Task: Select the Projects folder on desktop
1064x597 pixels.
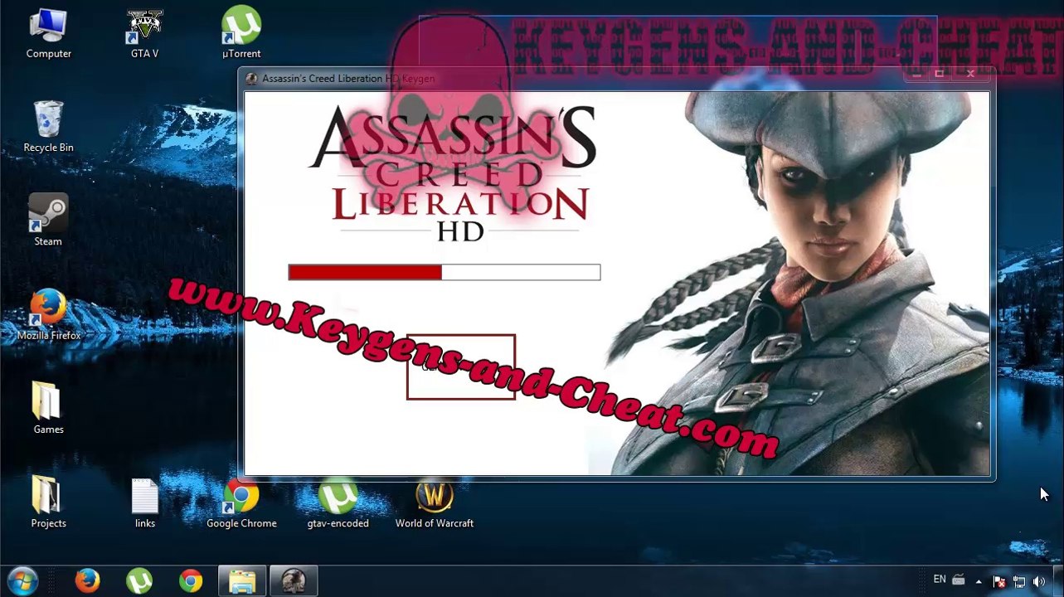Action: pos(48,502)
